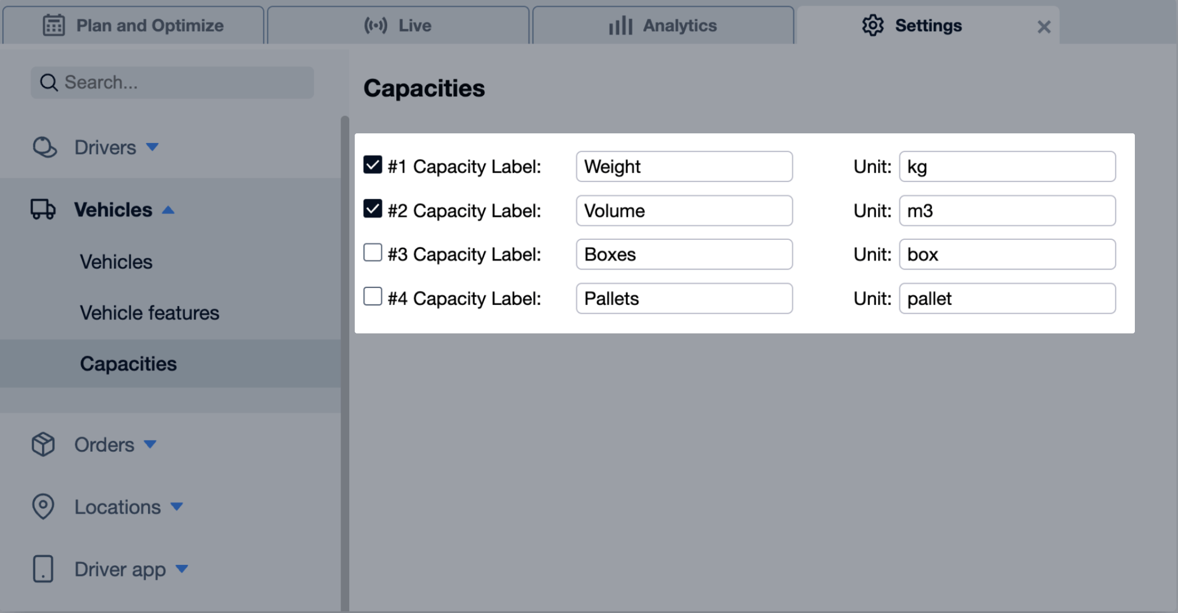1178x613 pixels.
Task: Switch to the Analytics tab
Action: [663, 25]
